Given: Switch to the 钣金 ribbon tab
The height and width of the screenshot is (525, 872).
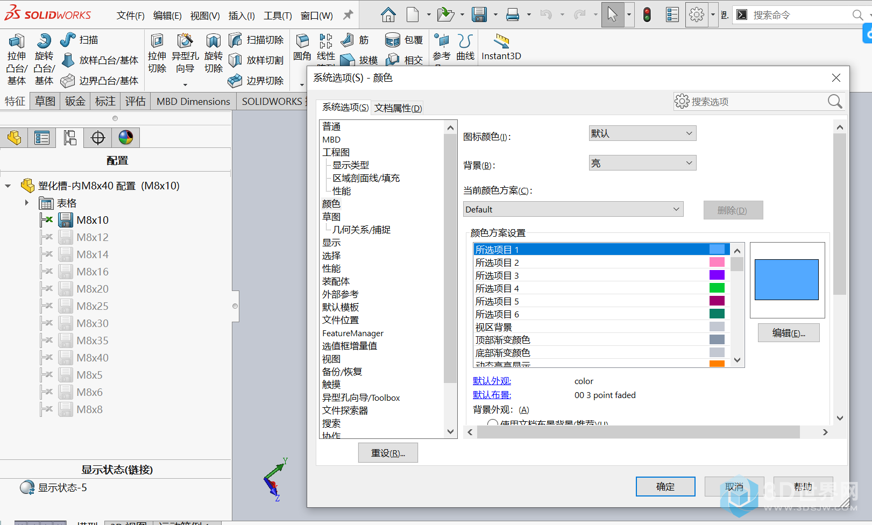Looking at the screenshot, I should [x=75, y=101].
